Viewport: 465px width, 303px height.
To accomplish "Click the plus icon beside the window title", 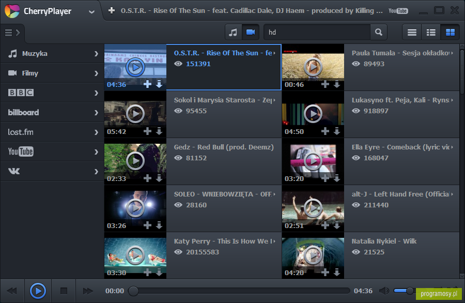I will (x=112, y=11).
